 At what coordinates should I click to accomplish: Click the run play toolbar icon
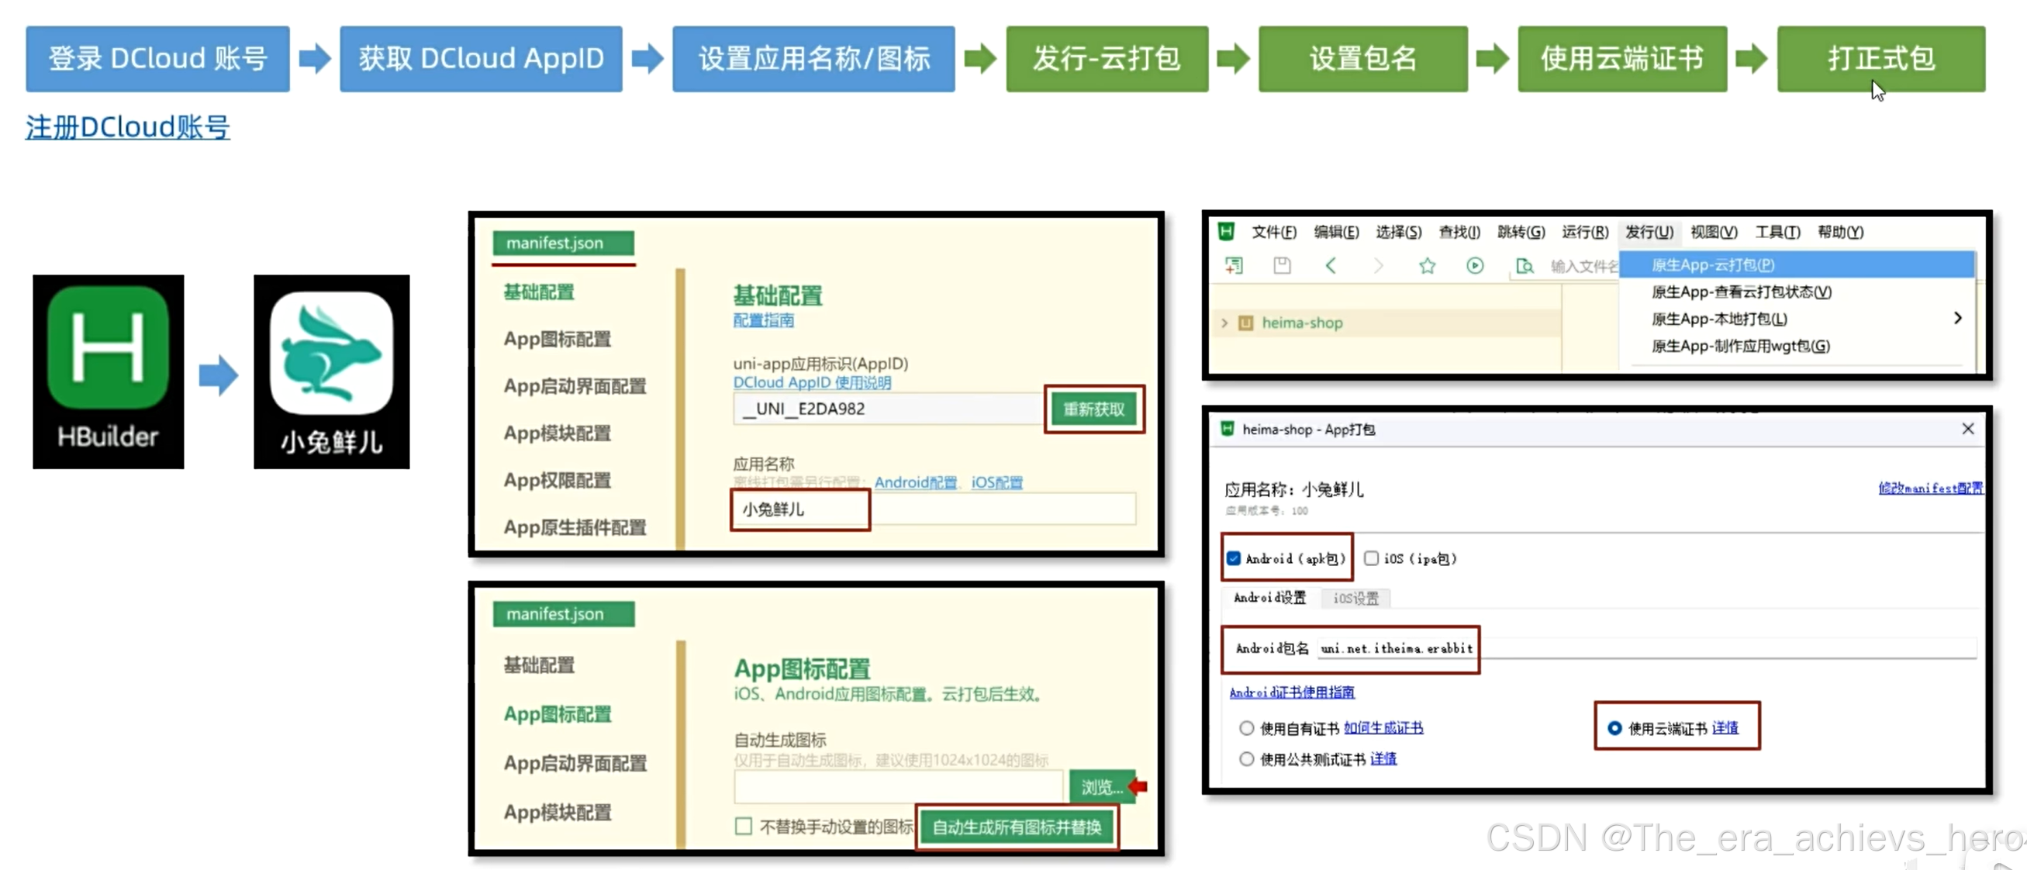click(x=1476, y=266)
